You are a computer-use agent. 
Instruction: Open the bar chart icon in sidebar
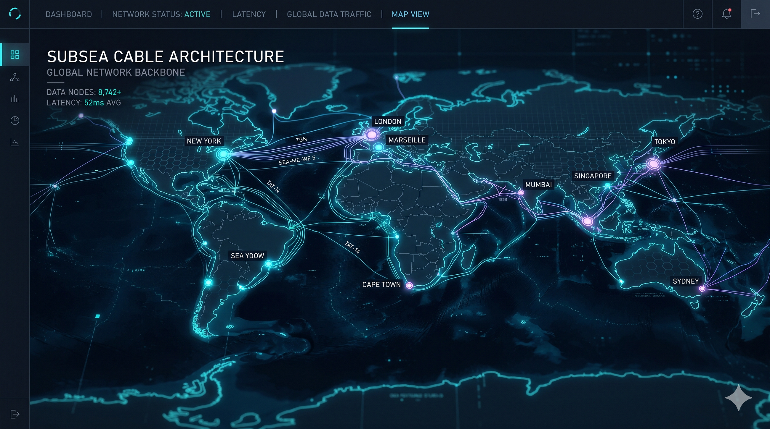tap(15, 99)
